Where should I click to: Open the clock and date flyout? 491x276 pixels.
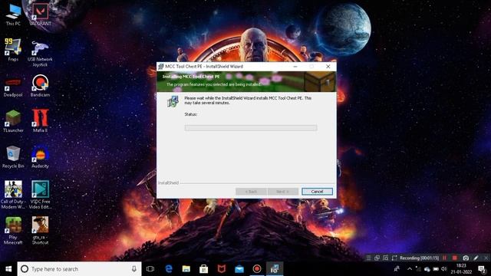tap(461, 269)
